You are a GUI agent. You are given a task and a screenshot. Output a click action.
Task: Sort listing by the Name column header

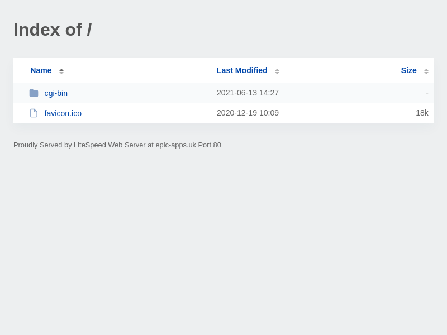point(41,70)
